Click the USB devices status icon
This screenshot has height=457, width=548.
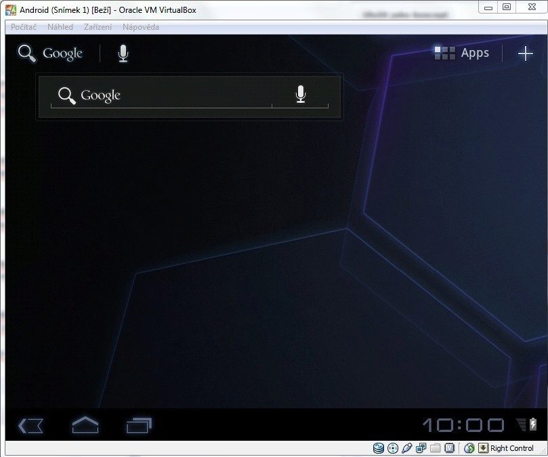tap(407, 448)
